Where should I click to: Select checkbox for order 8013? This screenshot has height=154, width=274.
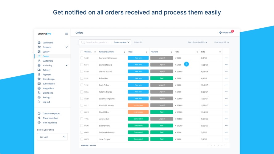click(82, 112)
